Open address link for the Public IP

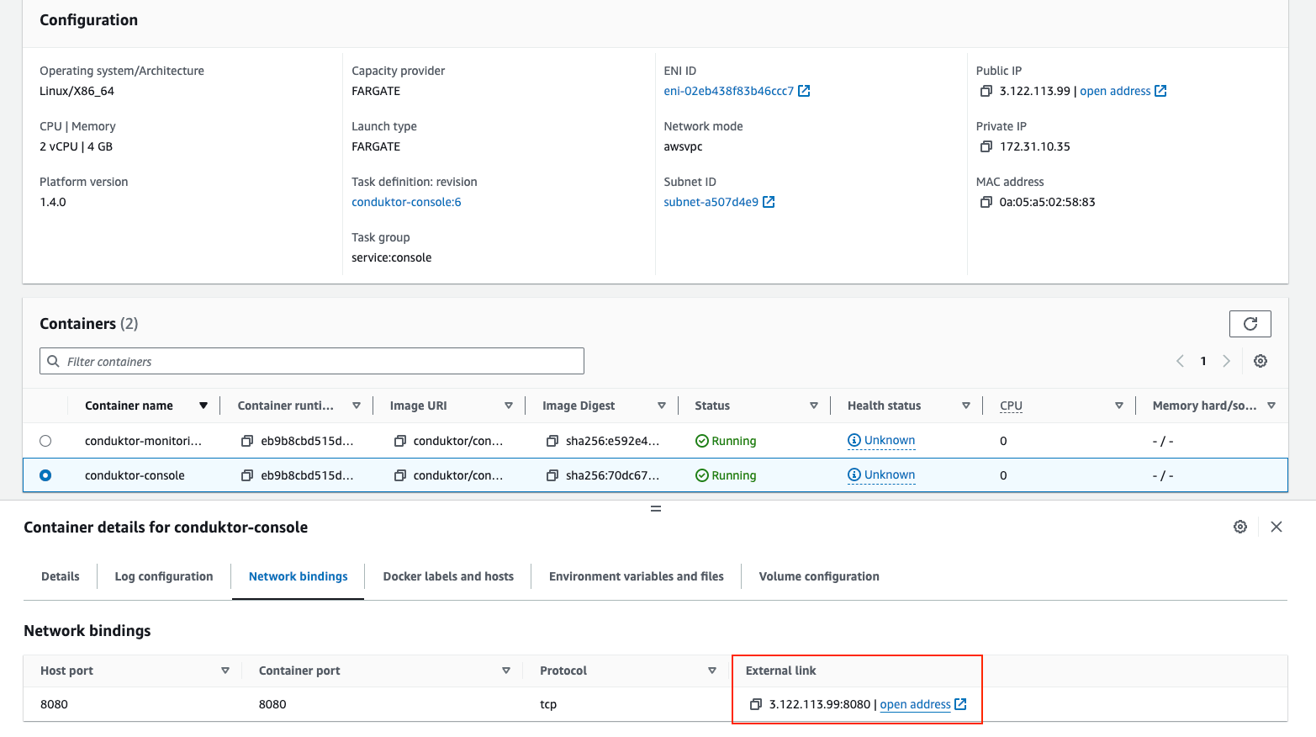point(1117,90)
